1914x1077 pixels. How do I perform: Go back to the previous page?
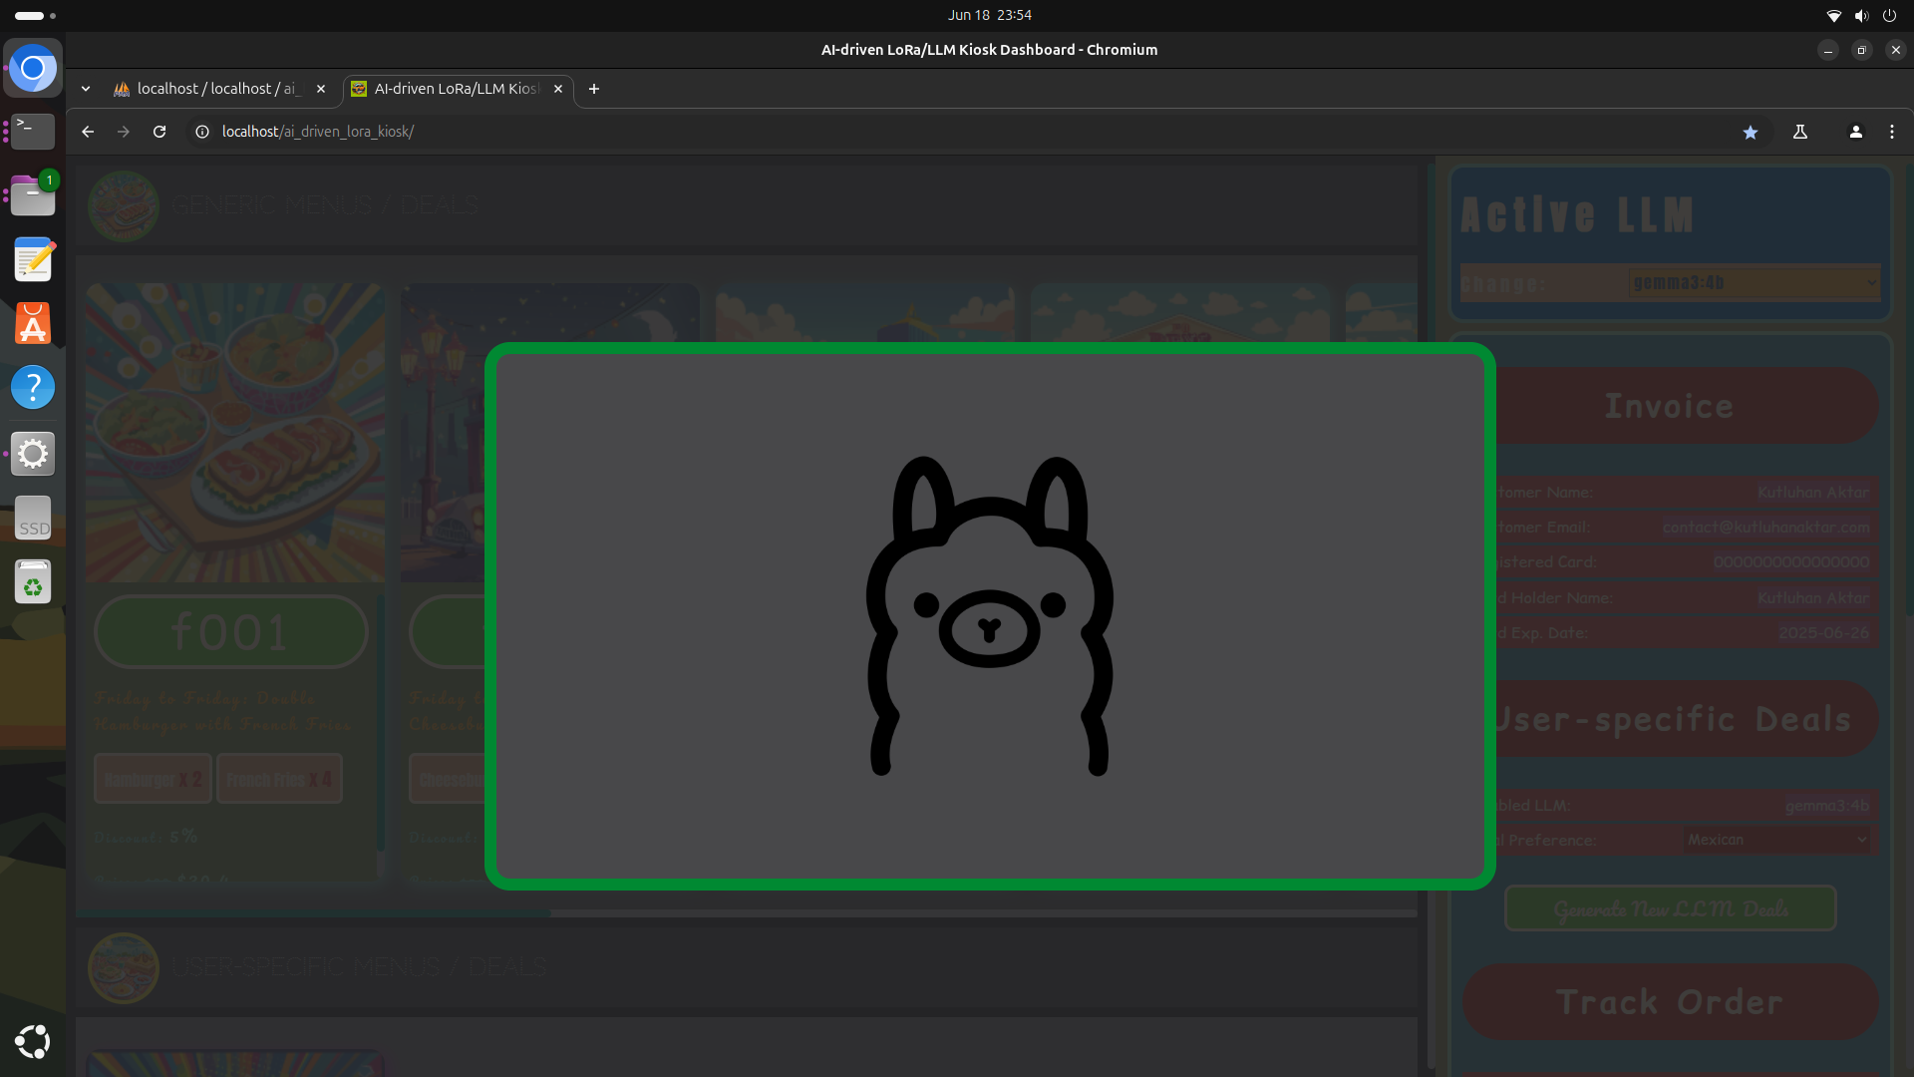[x=88, y=132]
